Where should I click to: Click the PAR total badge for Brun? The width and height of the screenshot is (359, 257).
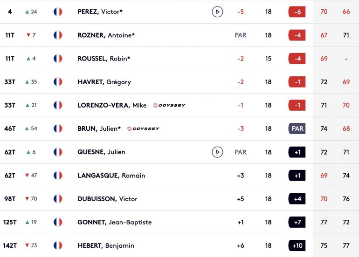tap(297, 128)
